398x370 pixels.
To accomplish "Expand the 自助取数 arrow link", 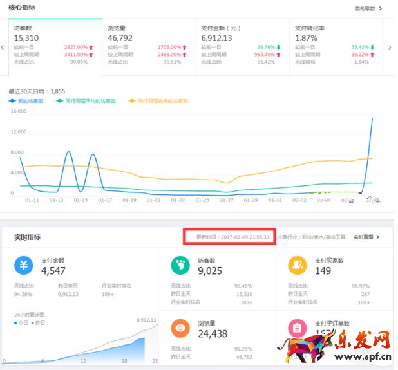I will [369, 8].
